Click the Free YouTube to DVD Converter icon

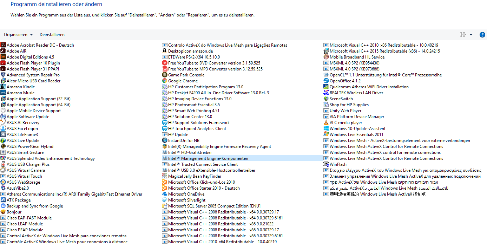(x=165, y=63)
